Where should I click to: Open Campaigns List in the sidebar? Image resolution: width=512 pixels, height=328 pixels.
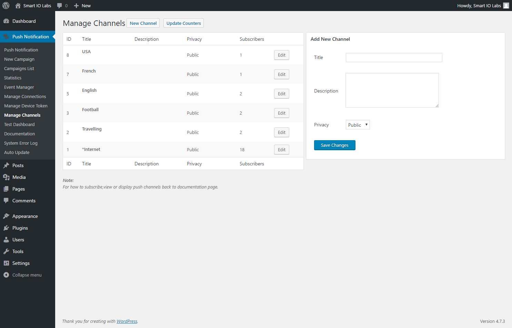click(19, 69)
